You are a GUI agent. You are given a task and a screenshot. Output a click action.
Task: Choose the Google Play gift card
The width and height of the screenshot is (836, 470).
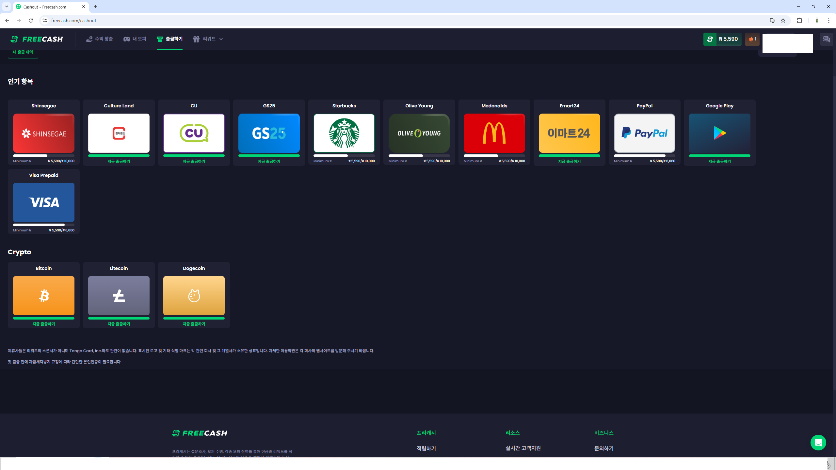pyautogui.click(x=719, y=133)
